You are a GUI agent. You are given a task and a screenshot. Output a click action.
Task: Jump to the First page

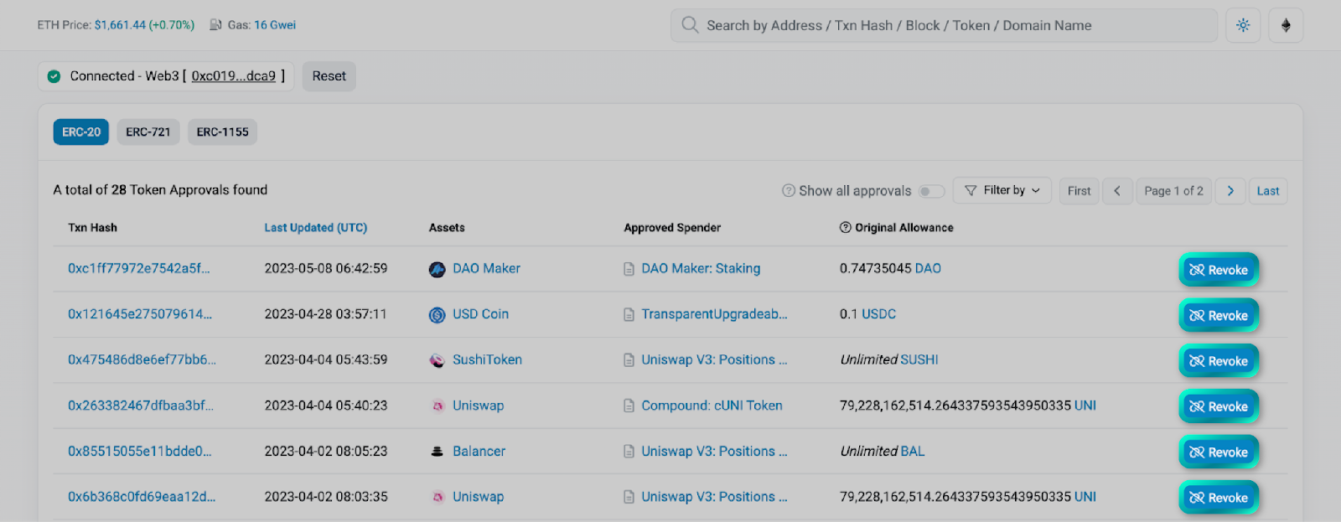pyautogui.click(x=1080, y=191)
